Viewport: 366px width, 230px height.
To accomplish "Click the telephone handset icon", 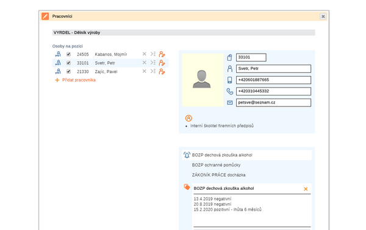I will [230, 91].
